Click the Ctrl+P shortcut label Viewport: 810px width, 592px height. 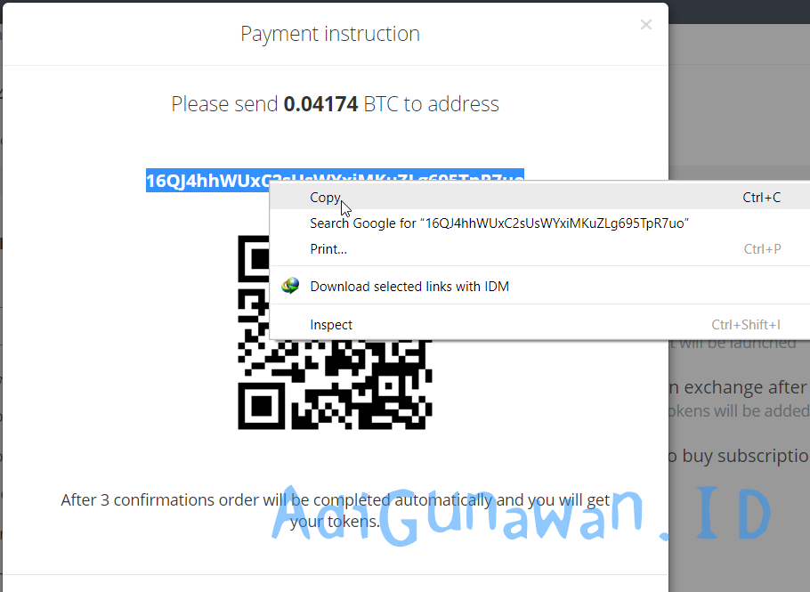pyautogui.click(x=762, y=249)
